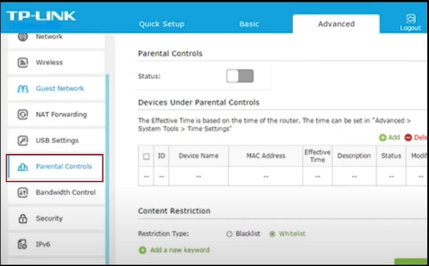
Task: Open Wireless settings in sidebar
Action: coord(56,63)
